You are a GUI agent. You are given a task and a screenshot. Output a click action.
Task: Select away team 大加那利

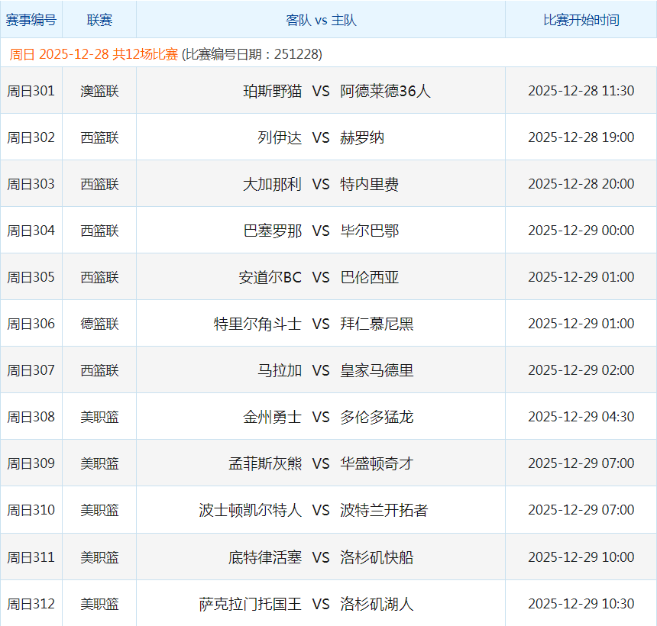coord(273,184)
